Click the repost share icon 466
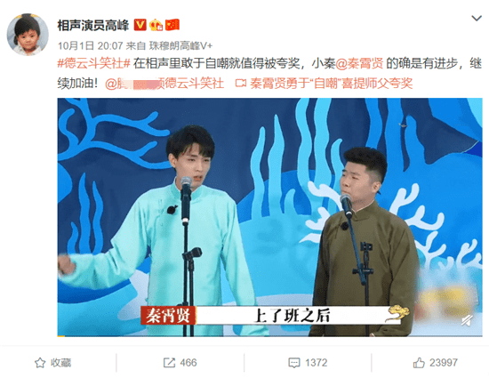 pos(180,363)
